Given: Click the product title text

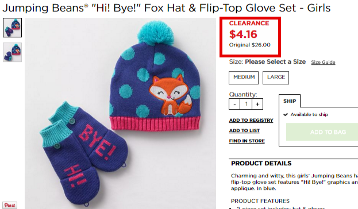Looking at the screenshot, I should click(166, 8).
